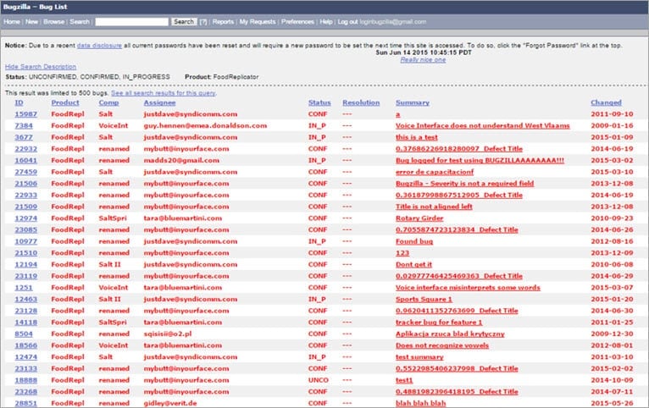Open the Really nice one quip link
This screenshot has height=408, width=649.
coord(423,59)
